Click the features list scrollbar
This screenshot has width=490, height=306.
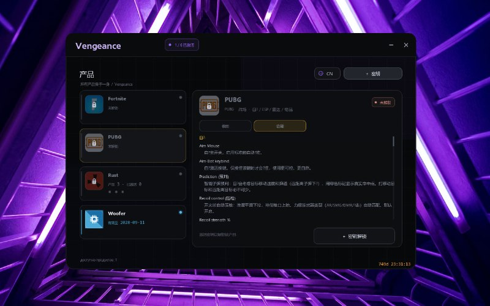393,141
